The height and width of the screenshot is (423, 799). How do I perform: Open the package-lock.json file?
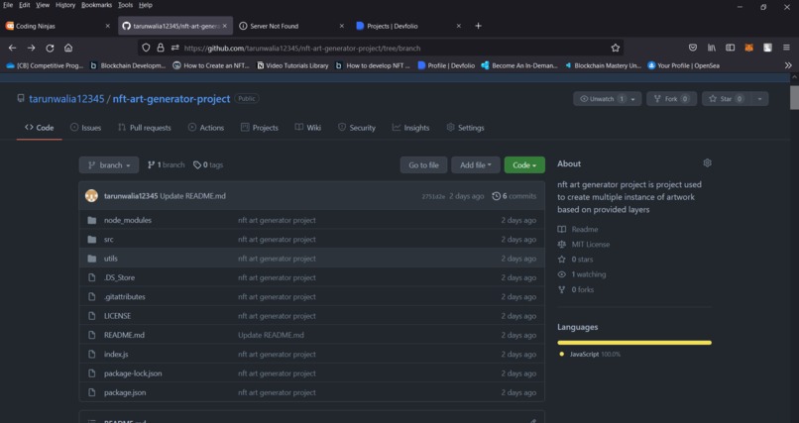click(x=133, y=373)
